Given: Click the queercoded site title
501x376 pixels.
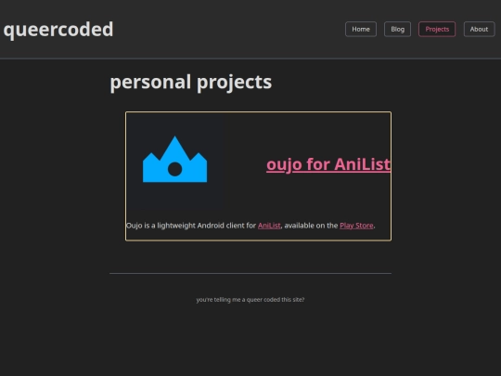Looking at the screenshot, I should pyautogui.click(x=58, y=30).
